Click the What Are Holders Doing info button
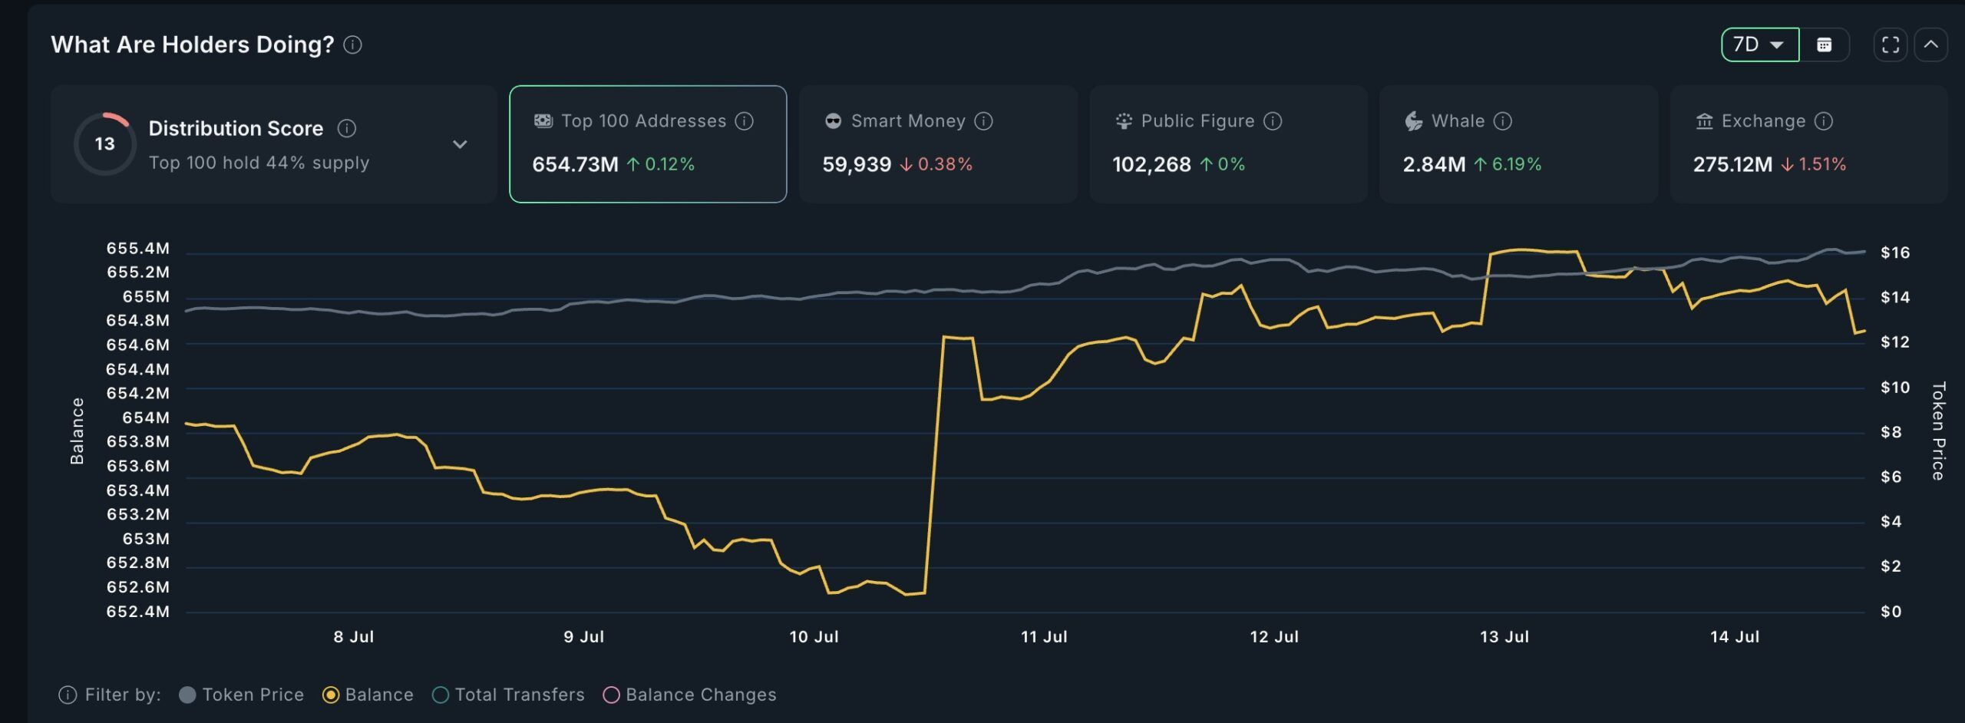This screenshot has height=723, width=1965. (353, 45)
